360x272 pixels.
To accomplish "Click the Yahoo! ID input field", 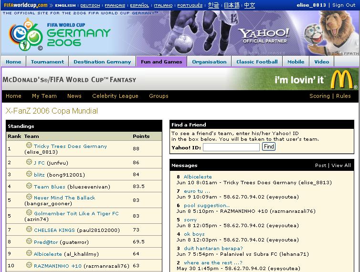I will (231, 147).
